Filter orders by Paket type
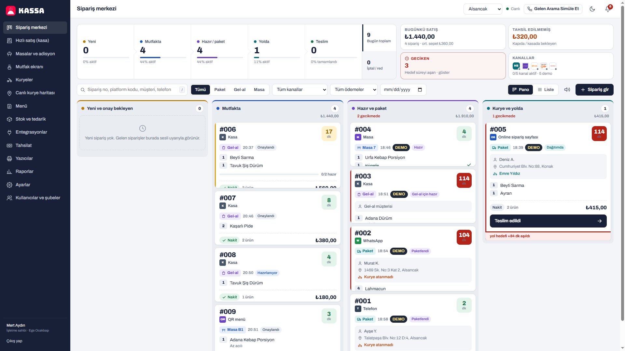This screenshot has width=625, height=351. click(220, 90)
